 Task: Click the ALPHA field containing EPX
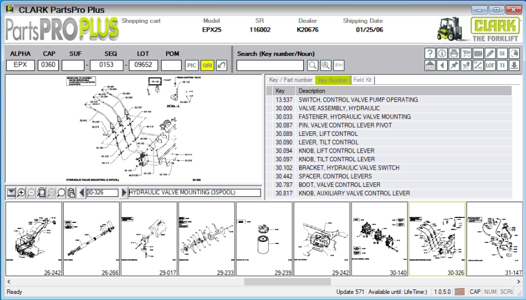tap(20, 65)
